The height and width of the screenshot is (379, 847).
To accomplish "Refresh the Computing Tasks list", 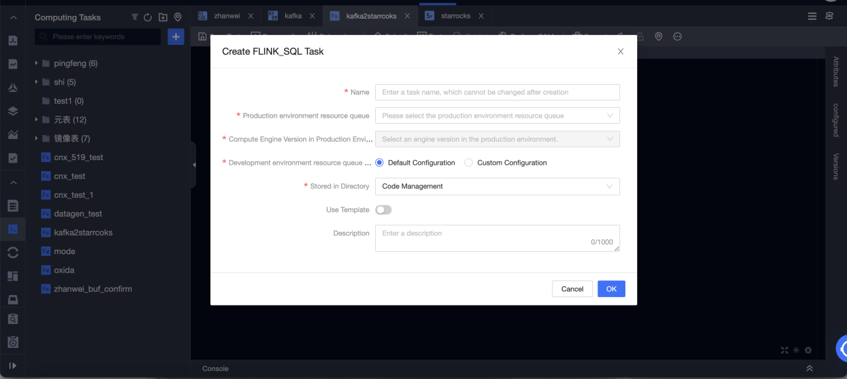I will click(x=148, y=17).
